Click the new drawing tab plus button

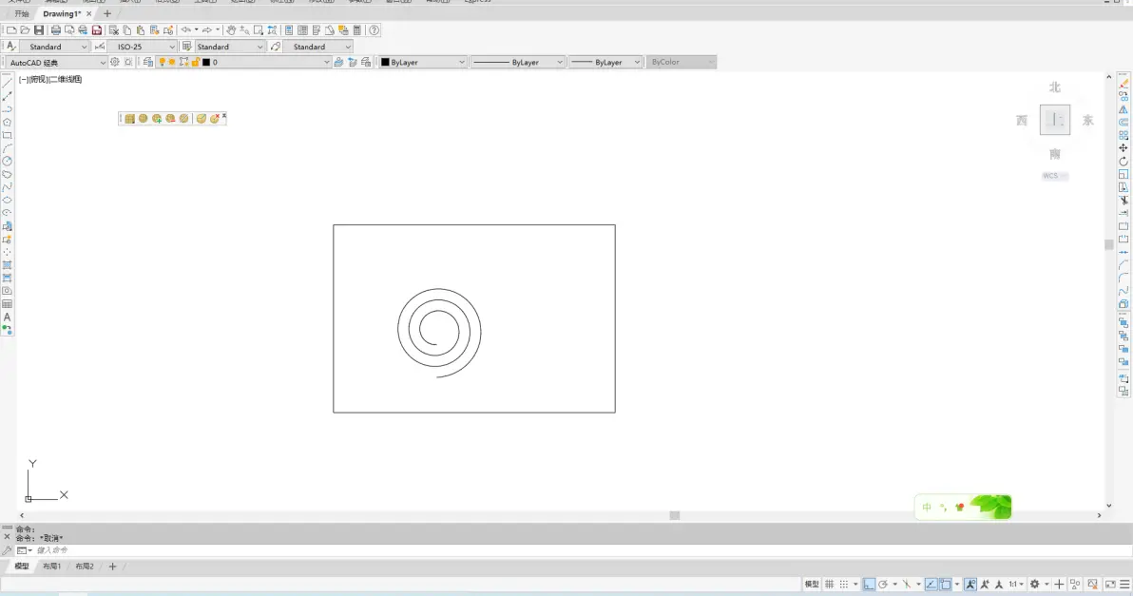coord(107,13)
